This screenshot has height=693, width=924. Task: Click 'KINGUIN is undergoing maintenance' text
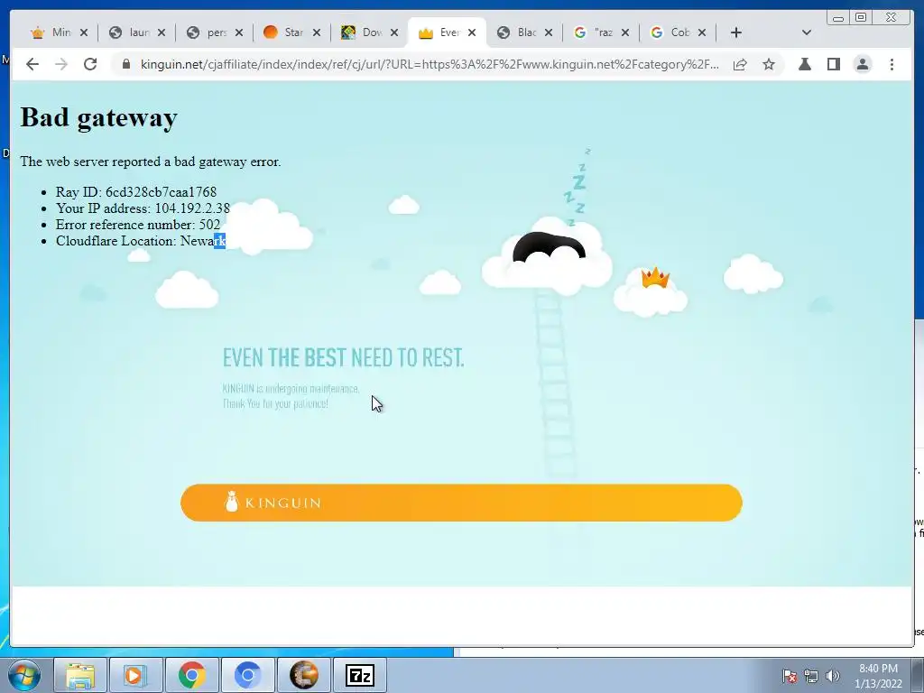291,389
